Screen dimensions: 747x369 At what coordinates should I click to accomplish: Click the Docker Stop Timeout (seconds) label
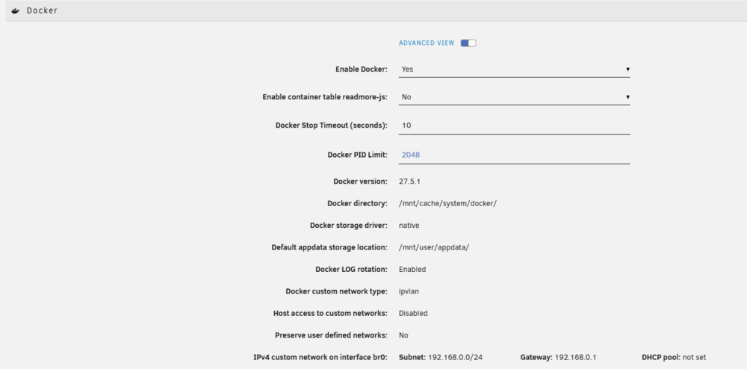(331, 125)
